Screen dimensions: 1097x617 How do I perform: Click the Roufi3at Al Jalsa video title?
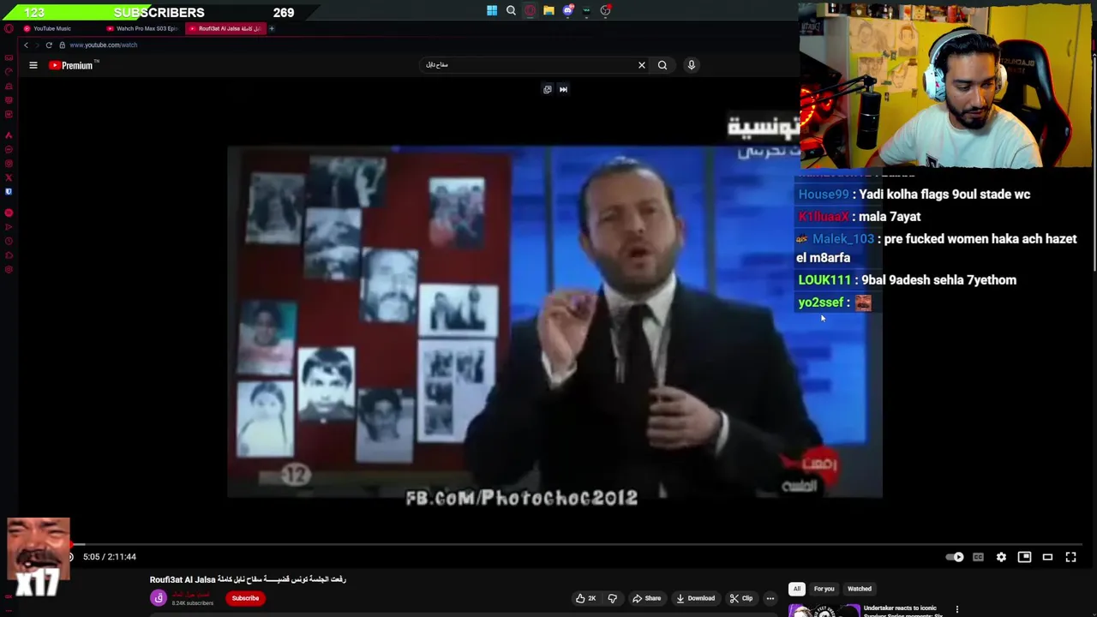[248, 579]
